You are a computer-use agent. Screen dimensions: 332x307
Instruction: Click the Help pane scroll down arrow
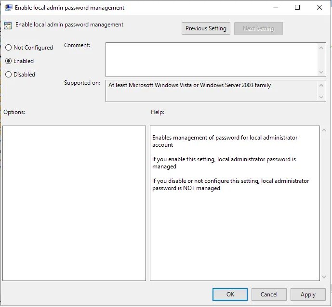point(324,277)
